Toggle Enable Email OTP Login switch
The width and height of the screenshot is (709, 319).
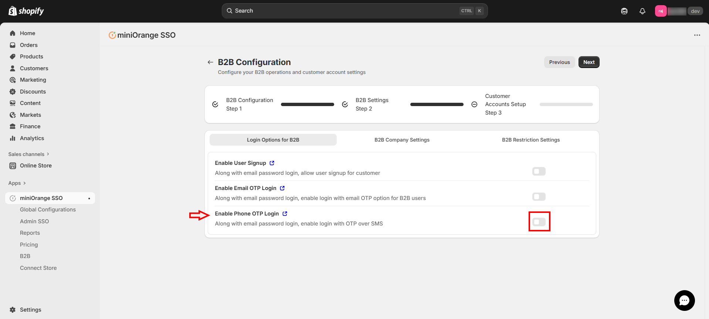click(x=539, y=197)
